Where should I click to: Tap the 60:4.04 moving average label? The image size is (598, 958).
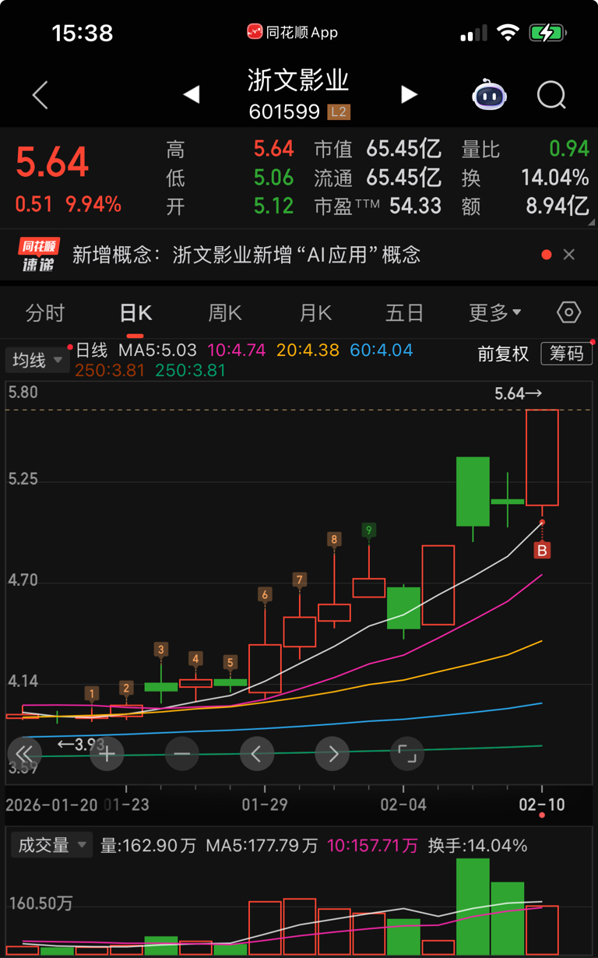click(381, 351)
